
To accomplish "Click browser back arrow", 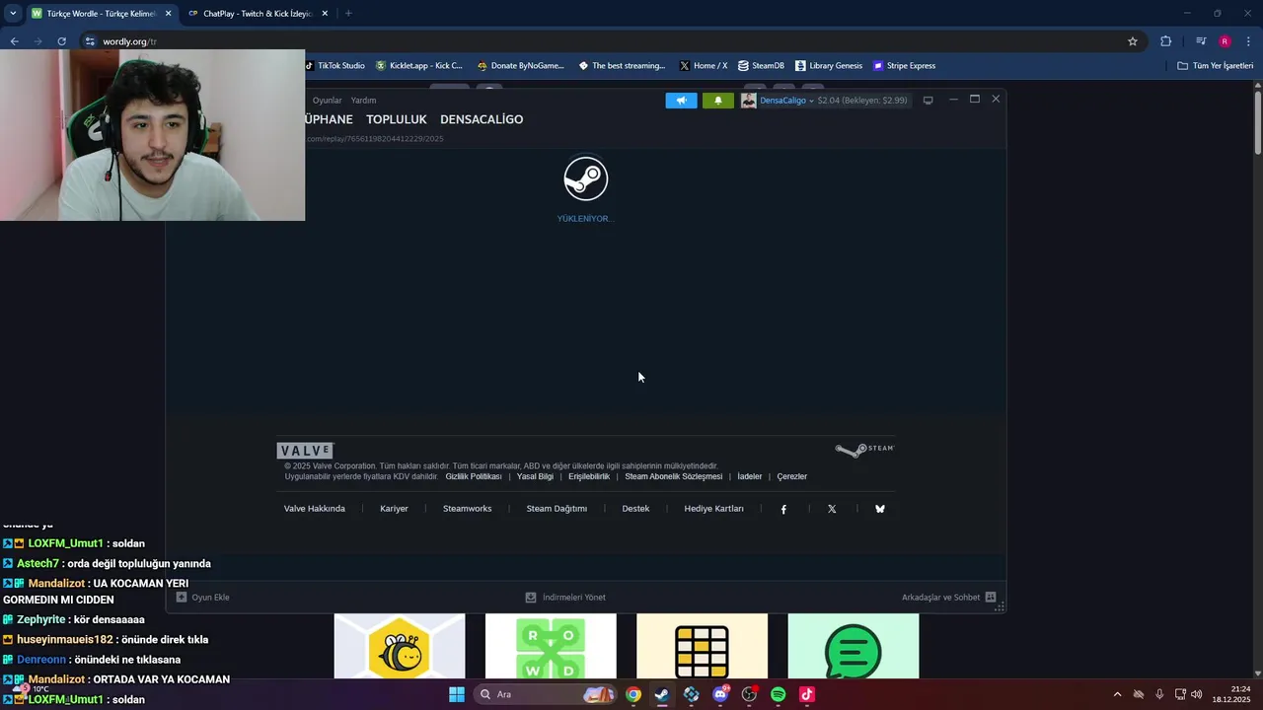I will (x=14, y=41).
